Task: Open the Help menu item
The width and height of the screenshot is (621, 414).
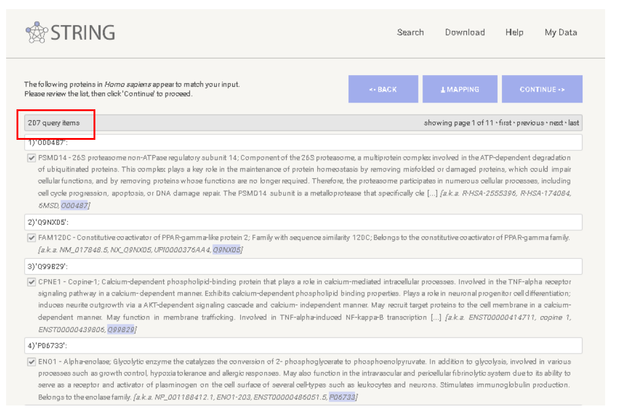Action: (x=514, y=32)
